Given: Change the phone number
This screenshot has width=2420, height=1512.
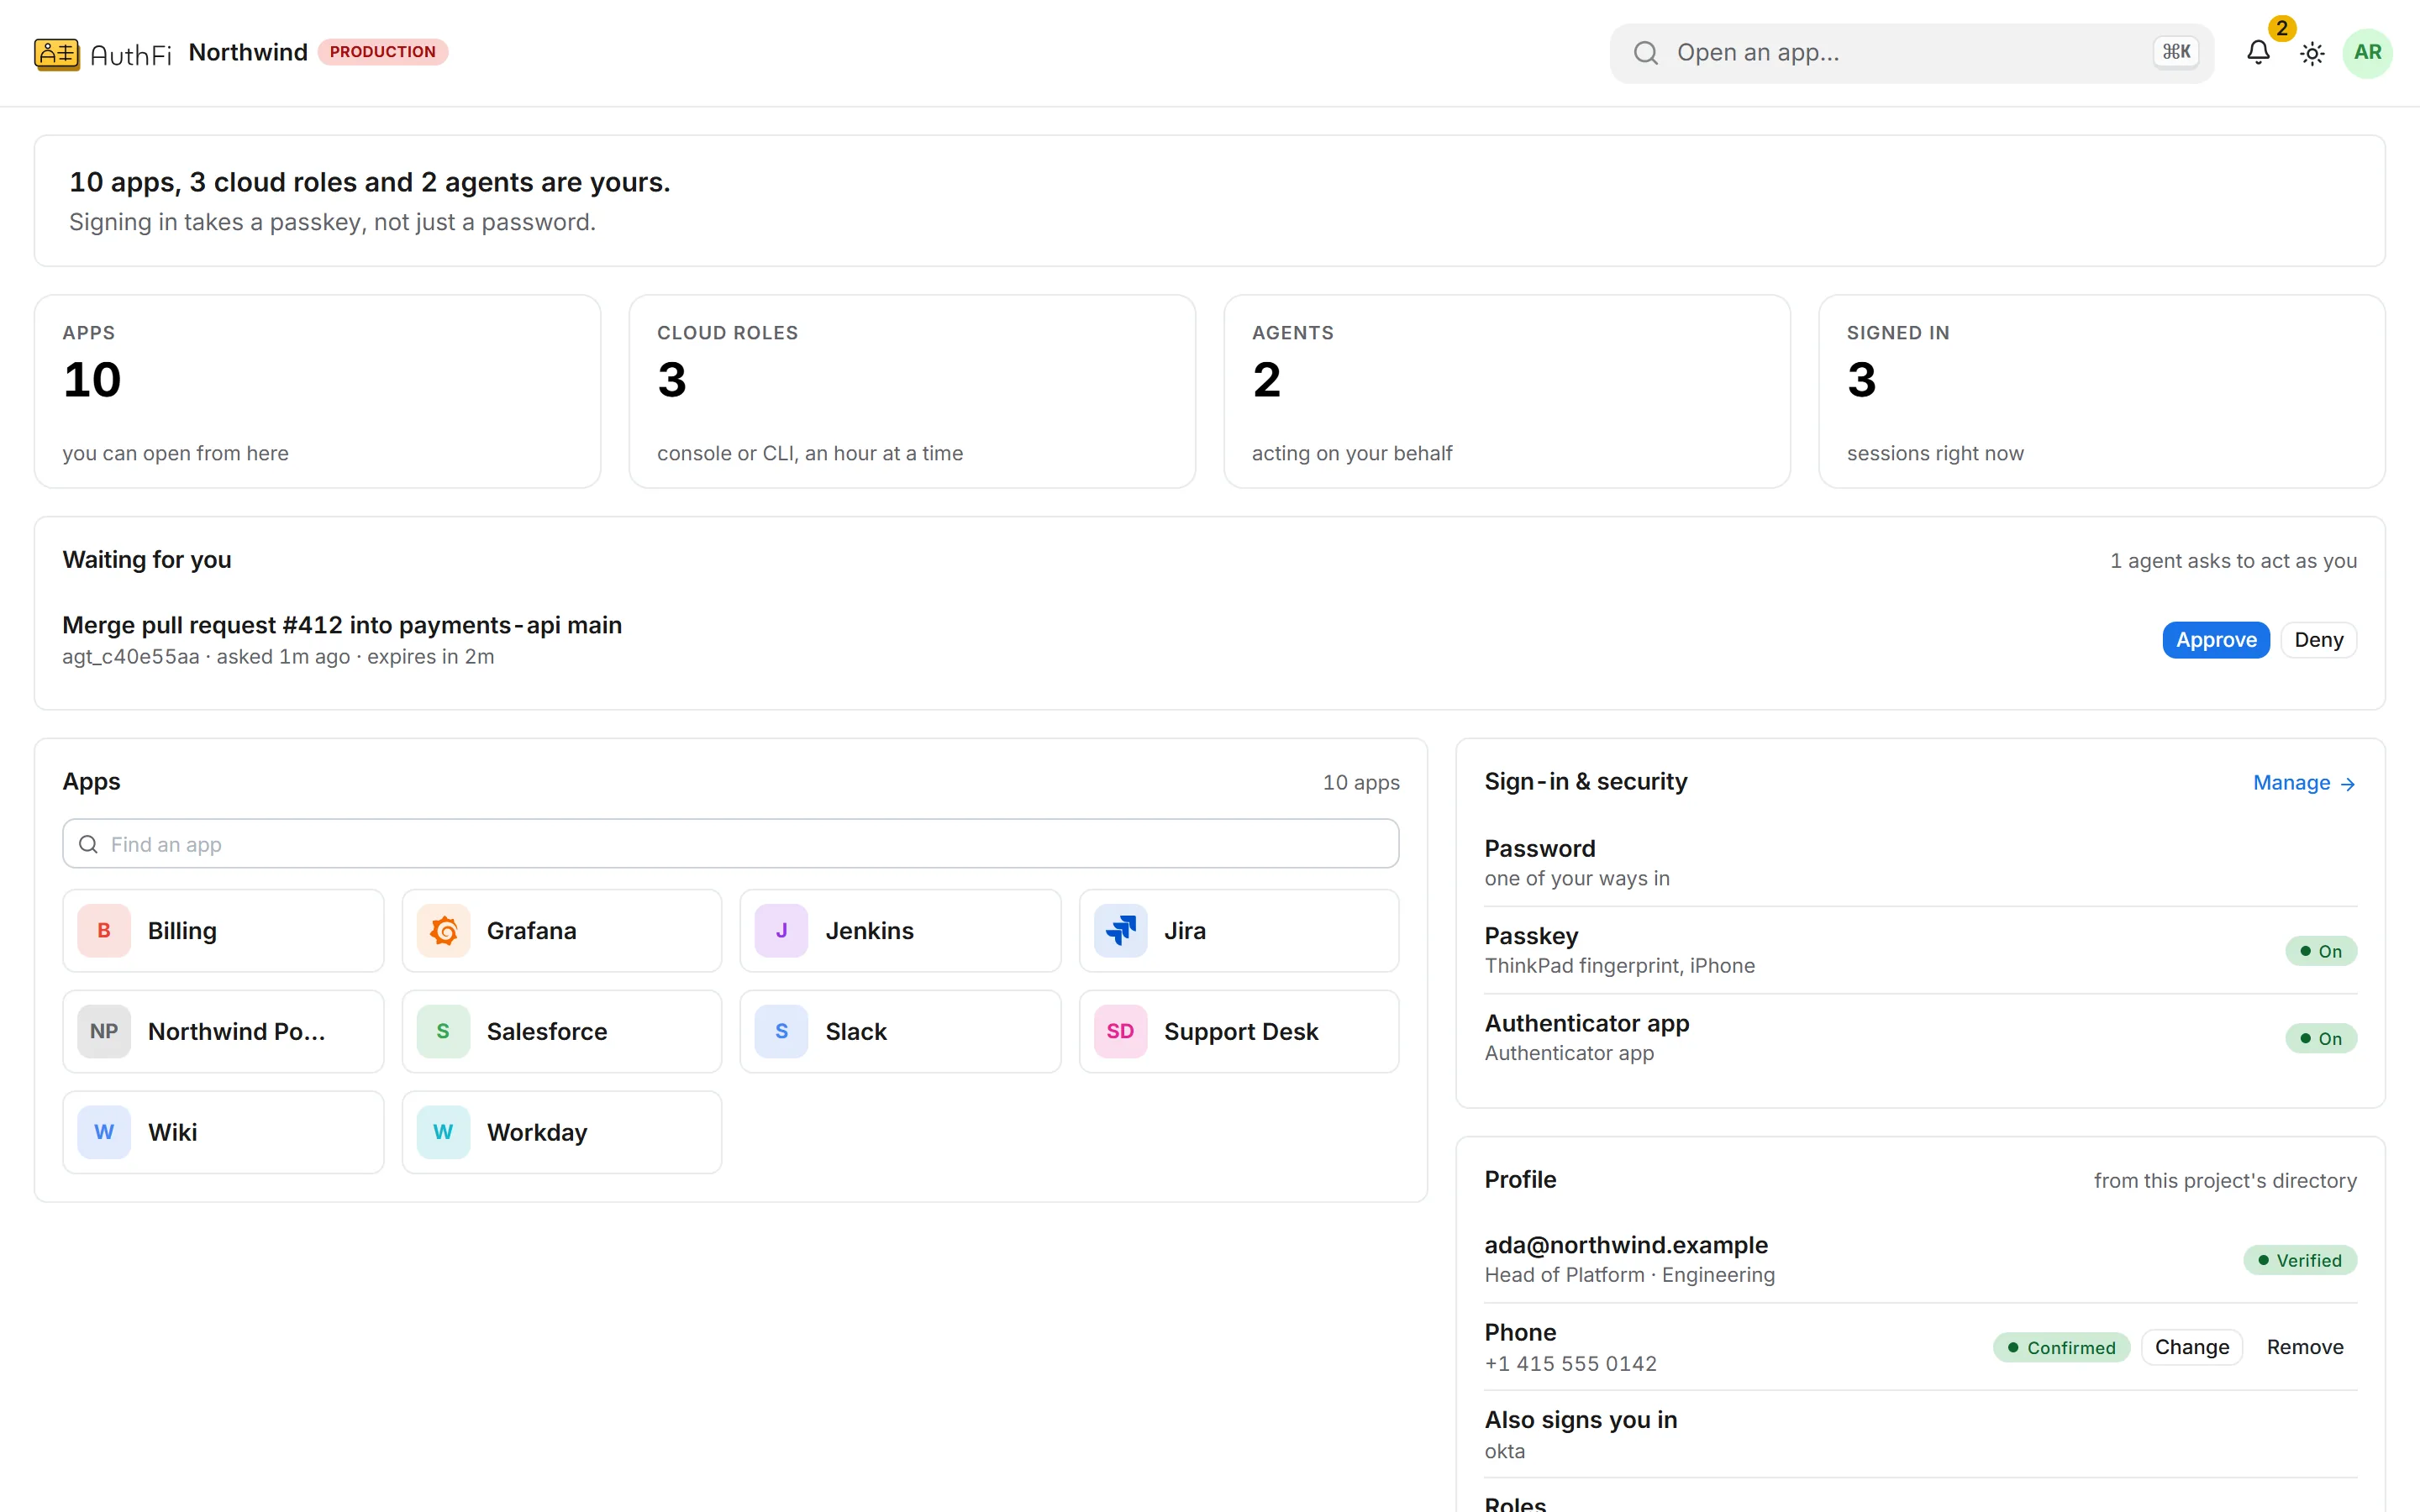Looking at the screenshot, I should coord(2192,1347).
